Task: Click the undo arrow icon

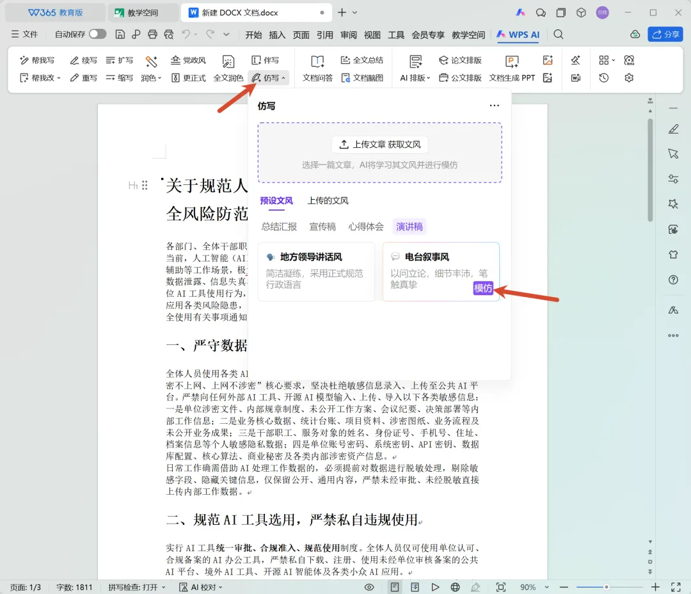Action: pyautogui.click(x=186, y=35)
